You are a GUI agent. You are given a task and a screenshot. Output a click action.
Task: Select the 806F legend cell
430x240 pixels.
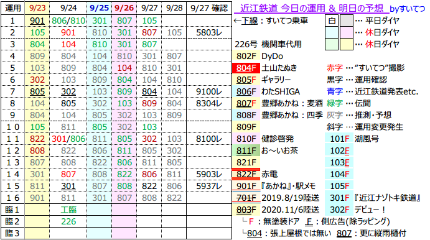pos(246,91)
